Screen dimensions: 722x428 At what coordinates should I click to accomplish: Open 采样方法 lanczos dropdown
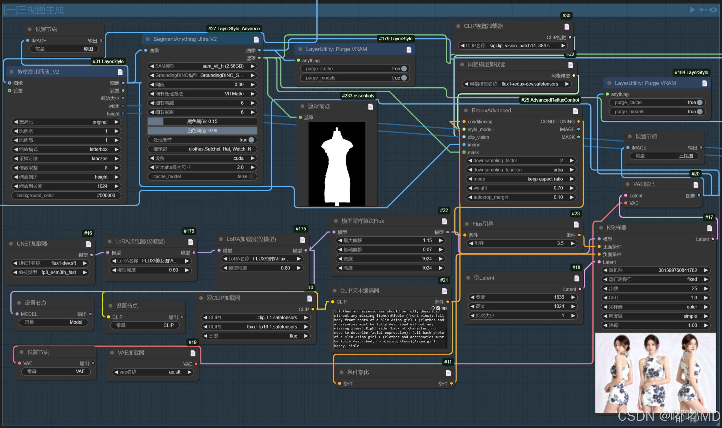pos(66,159)
